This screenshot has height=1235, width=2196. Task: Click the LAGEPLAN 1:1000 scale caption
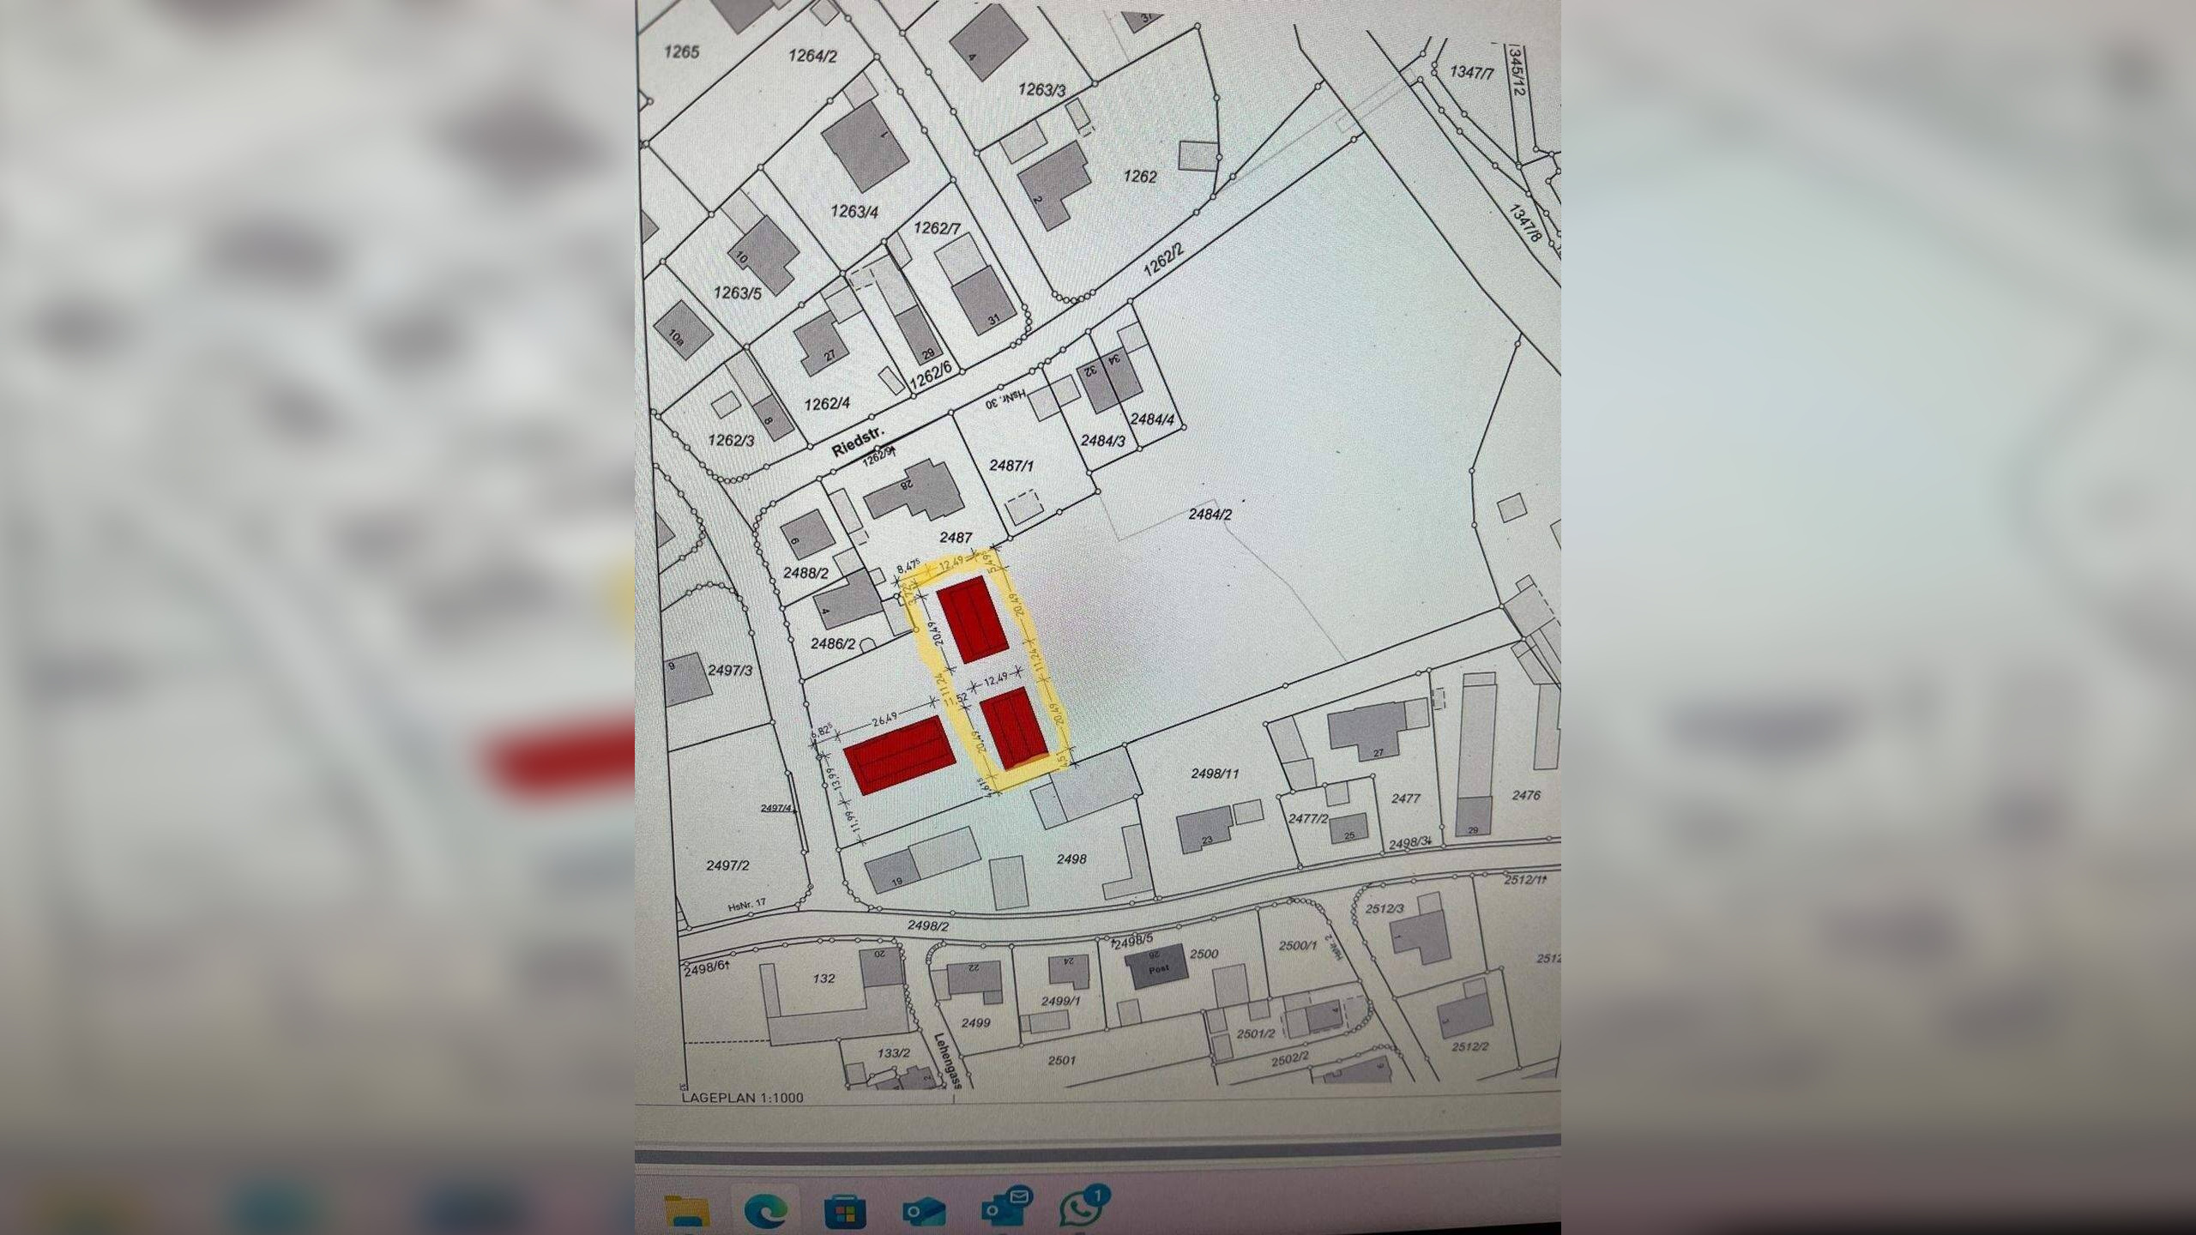click(742, 1097)
